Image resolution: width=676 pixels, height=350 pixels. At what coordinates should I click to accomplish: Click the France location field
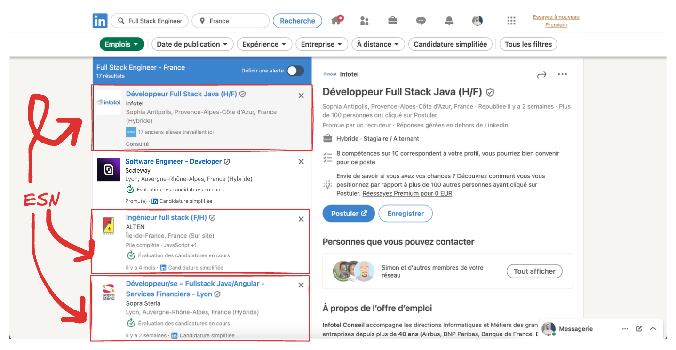pos(231,21)
